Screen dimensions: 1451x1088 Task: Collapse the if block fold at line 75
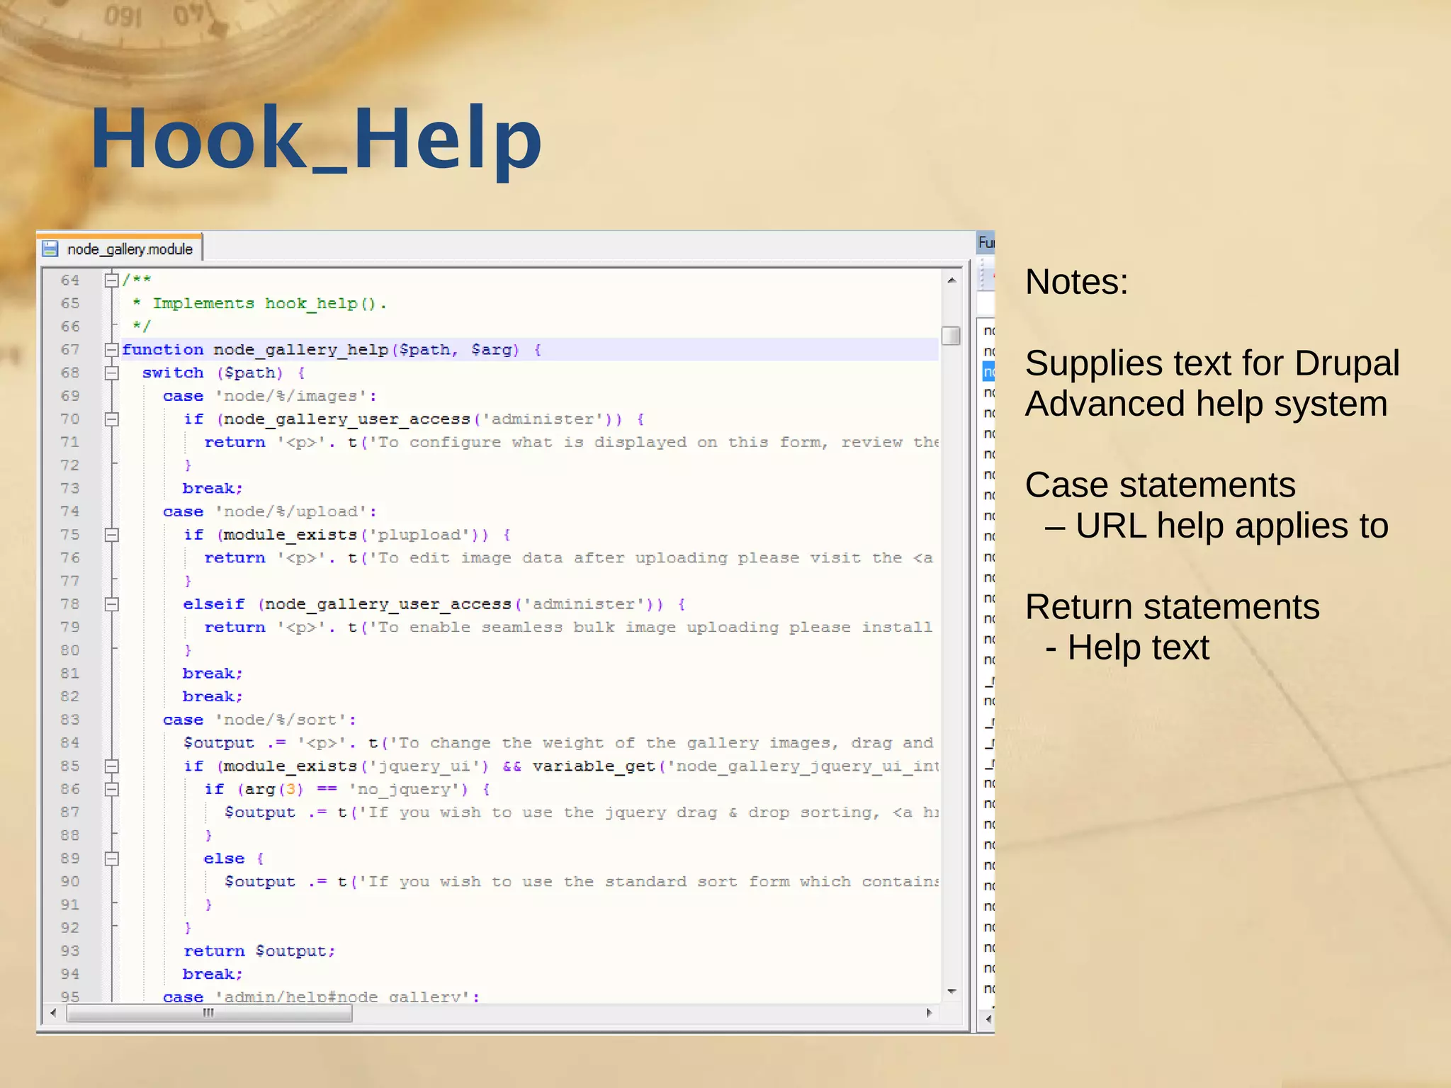(111, 535)
